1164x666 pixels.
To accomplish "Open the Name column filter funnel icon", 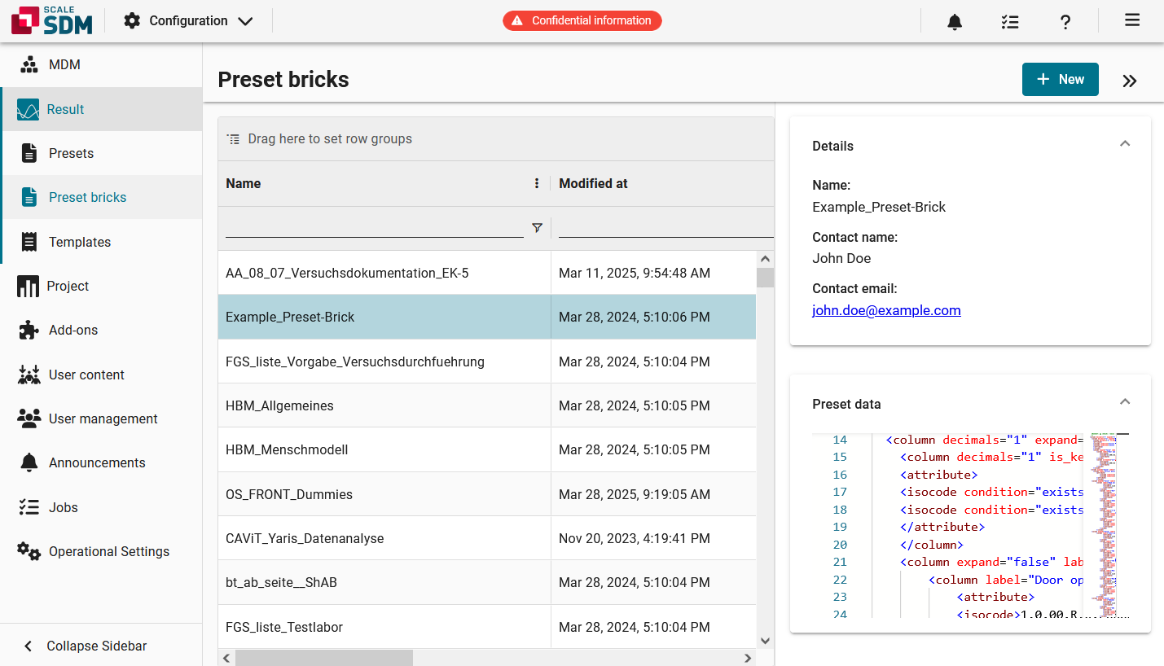I will [537, 228].
